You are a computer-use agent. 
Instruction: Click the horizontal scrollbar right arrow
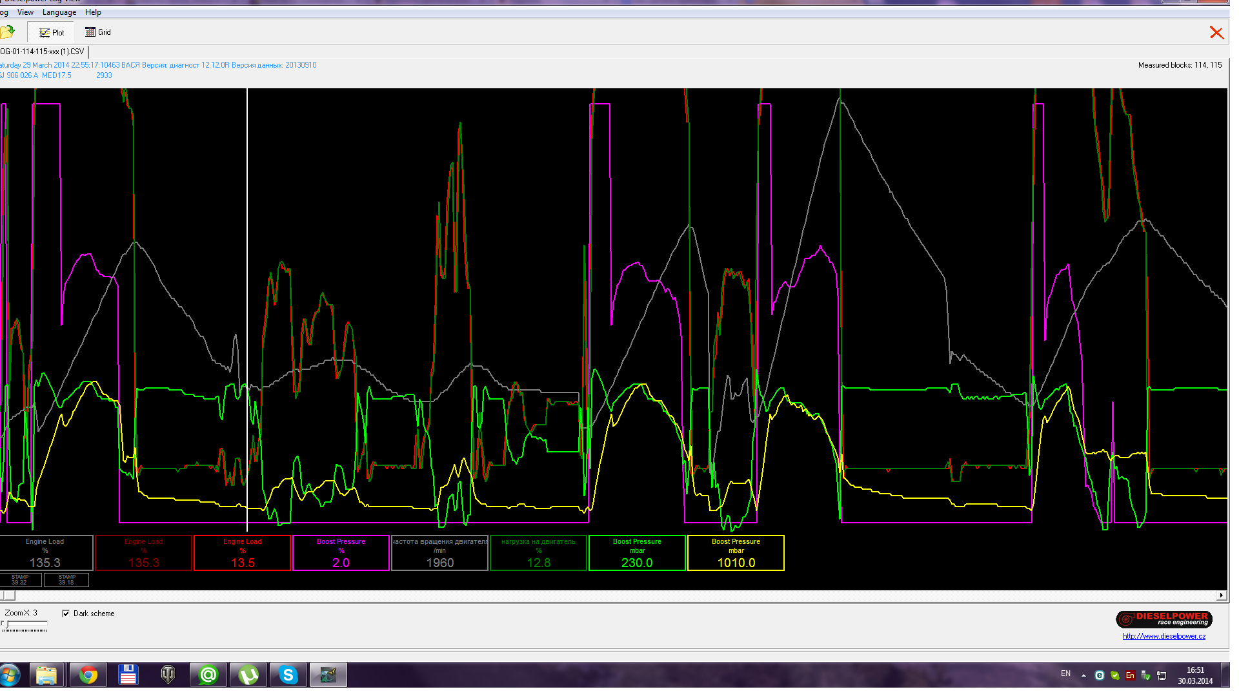1221,595
